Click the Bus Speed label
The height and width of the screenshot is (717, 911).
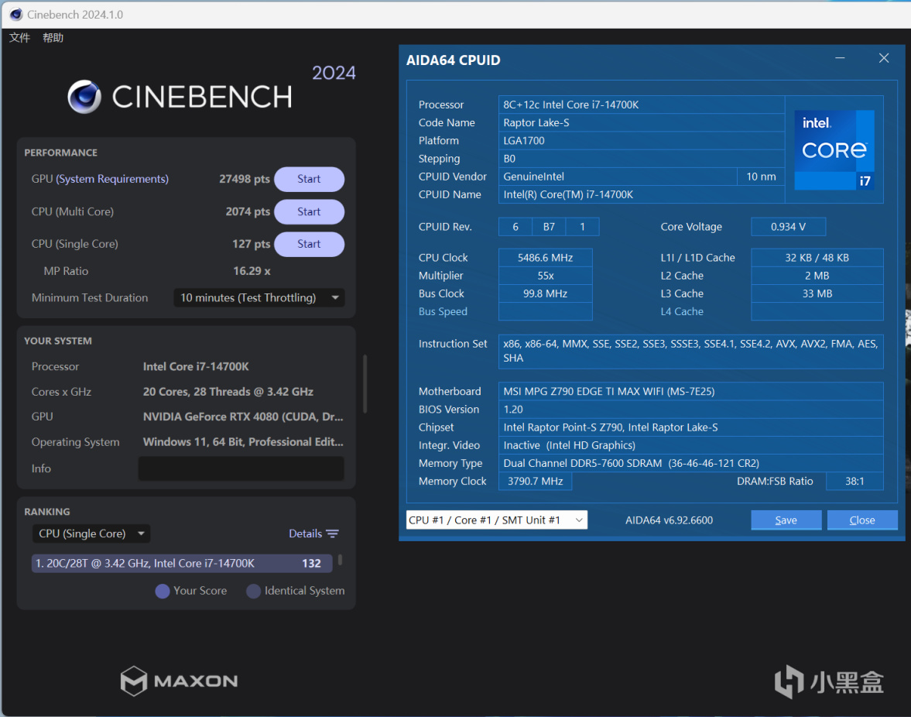[x=443, y=311]
